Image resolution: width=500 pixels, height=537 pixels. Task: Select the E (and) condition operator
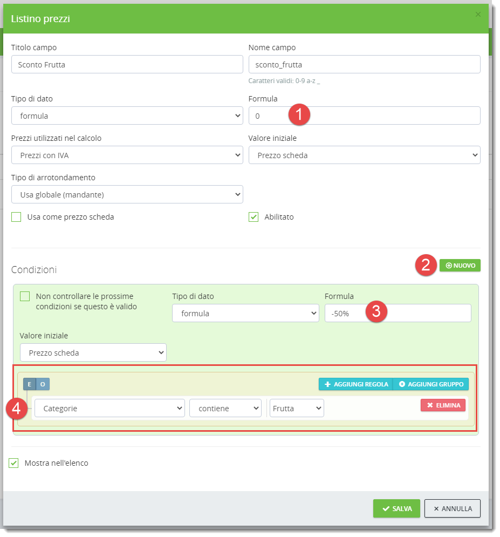click(29, 384)
